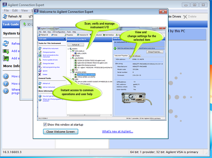
Task: Click the Close Welcome Screen button
Action: (x=61, y=132)
